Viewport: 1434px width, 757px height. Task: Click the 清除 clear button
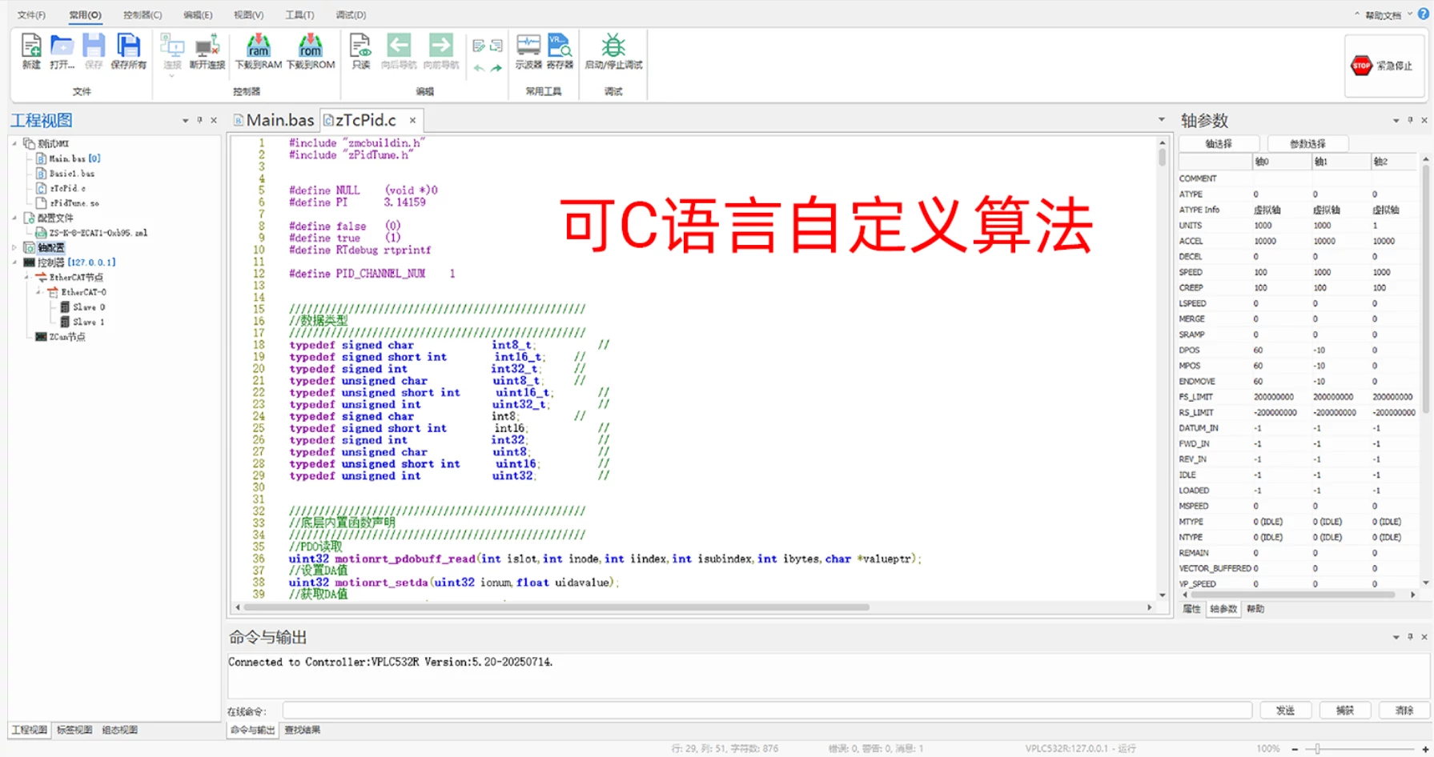coord(1404,711)
